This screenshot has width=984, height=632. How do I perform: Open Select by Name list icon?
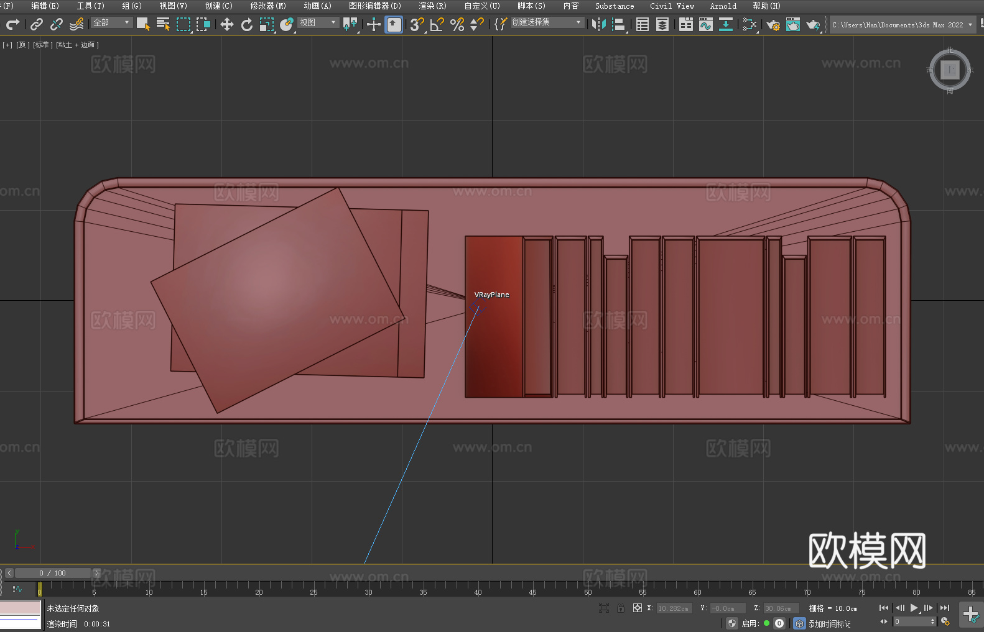[x=163, y=24]
